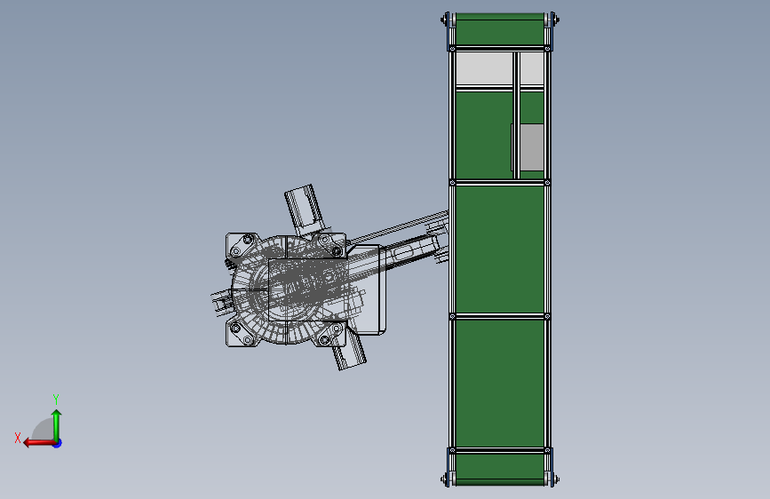770x499 pixels.
Task: Click the red X axis of the orientation triad
Action: (x=39, y=443)
